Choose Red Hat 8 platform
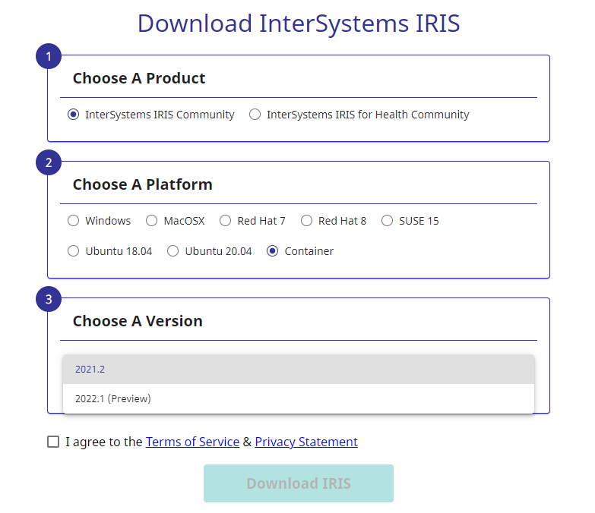Image resolution: width=595 pixels, height=513 pixels. [x=306, y=221]
